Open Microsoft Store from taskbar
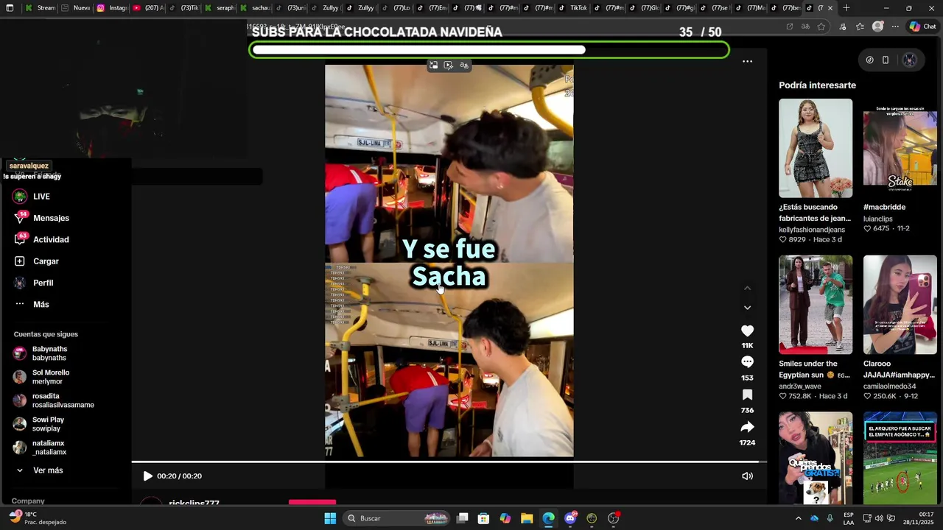Image resolution: width=943 pixels, height=530 pixels. coord(483,518)
